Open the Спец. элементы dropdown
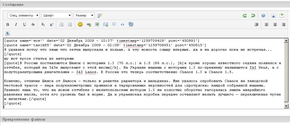This screenshot has height=126, width=290. 24,15
